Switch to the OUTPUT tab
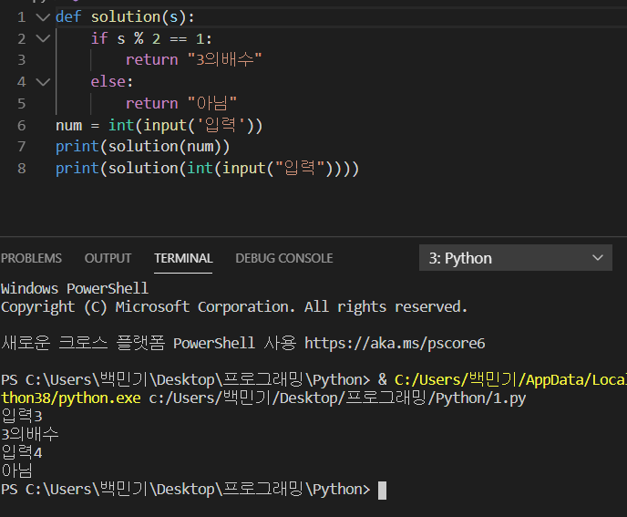Image resolution: width=627 pixels, height=517 pixels. 108,258
